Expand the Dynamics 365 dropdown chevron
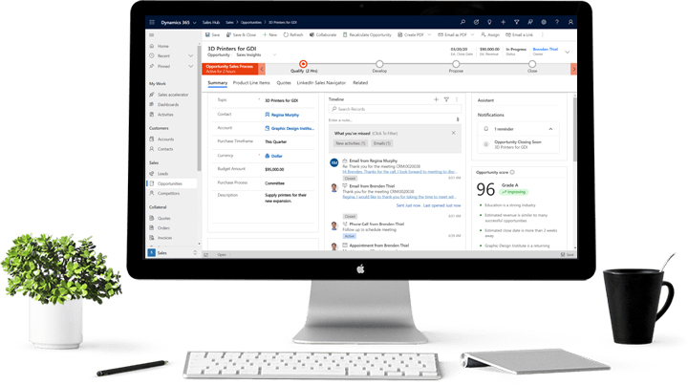 tap(194, 23)
